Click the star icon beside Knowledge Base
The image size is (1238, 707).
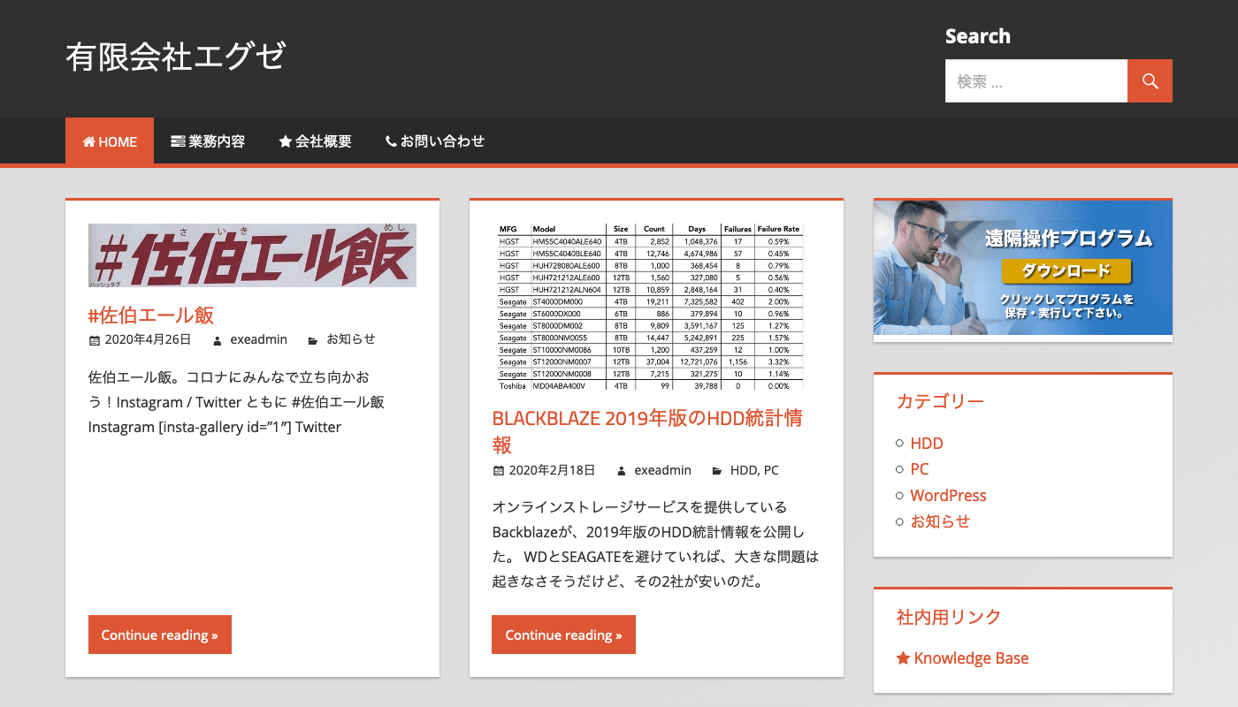(x=903, y=658)
